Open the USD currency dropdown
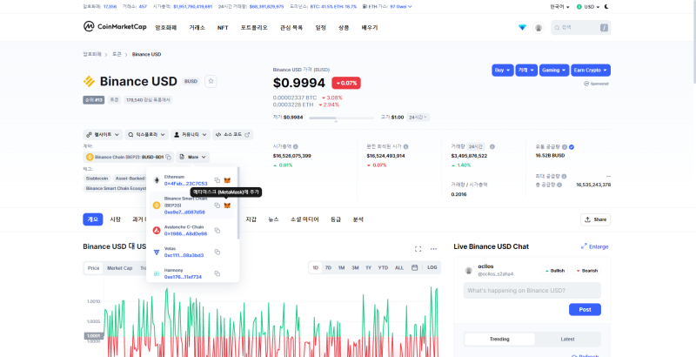The image size is (696, 357). click(x=588, y=7)
